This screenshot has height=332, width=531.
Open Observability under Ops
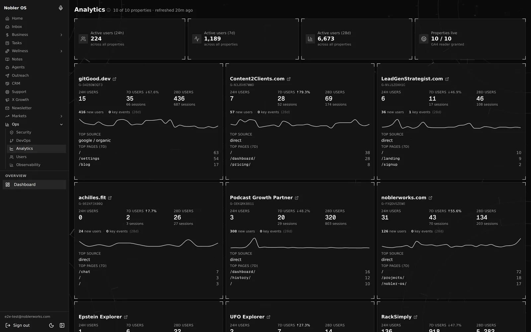coord(37,165)
